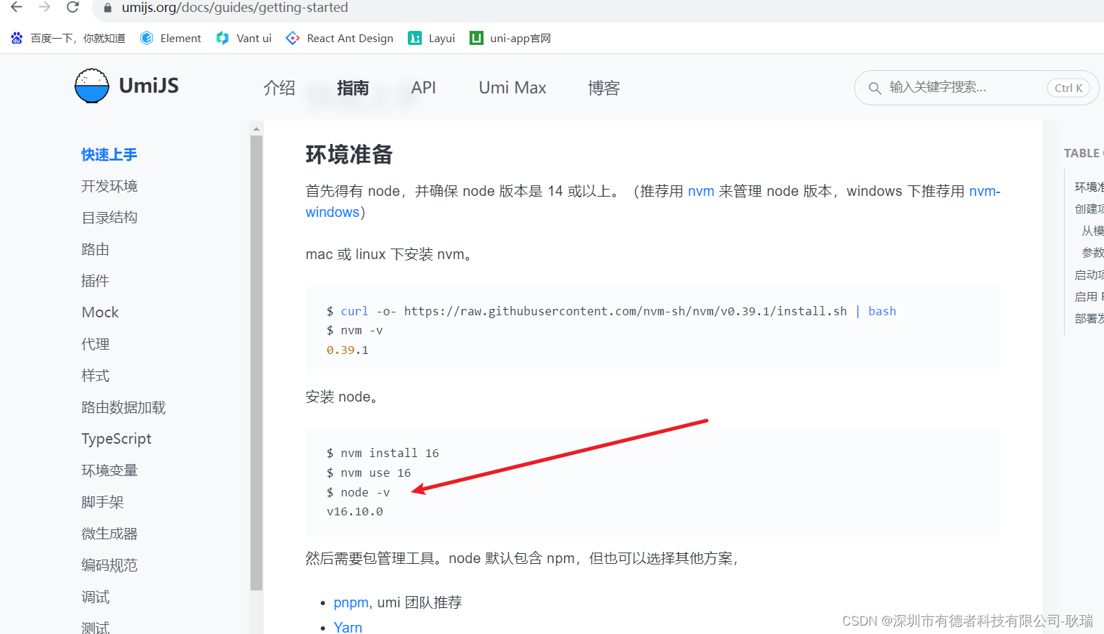Click the UmiJS title text
This screenshot has height=634, width=1104.
click(149, 86)
